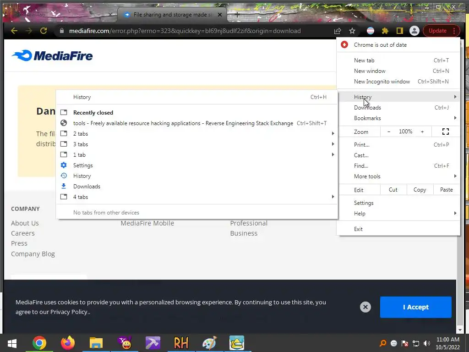Viewport: 469px width, 352px height.
Task: Reopen Settings with the gear icon entry
Action: [197, 165]
